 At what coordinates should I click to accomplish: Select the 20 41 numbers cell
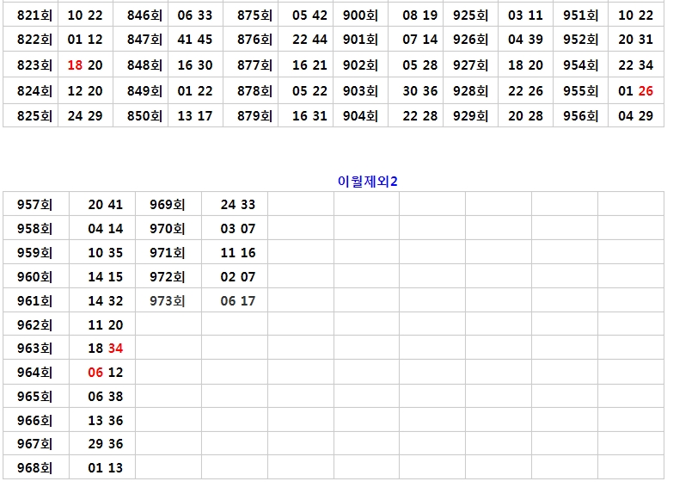tap(106, 204)
